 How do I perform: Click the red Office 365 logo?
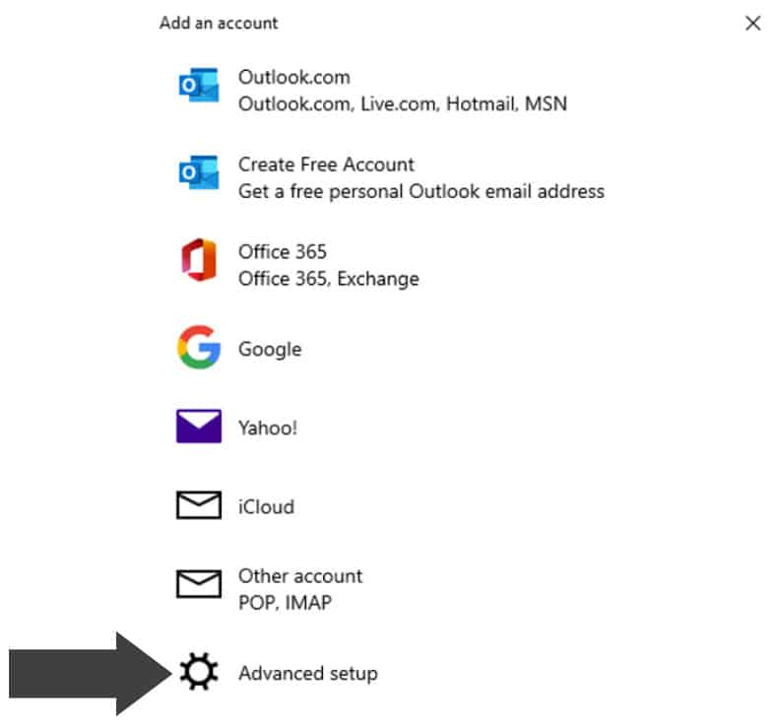pyautogui.click(x=198, y=261)
